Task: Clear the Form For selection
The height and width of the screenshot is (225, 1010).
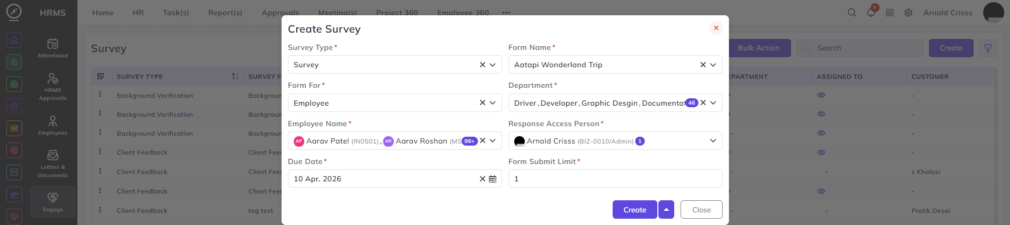Action: [482, 103]
